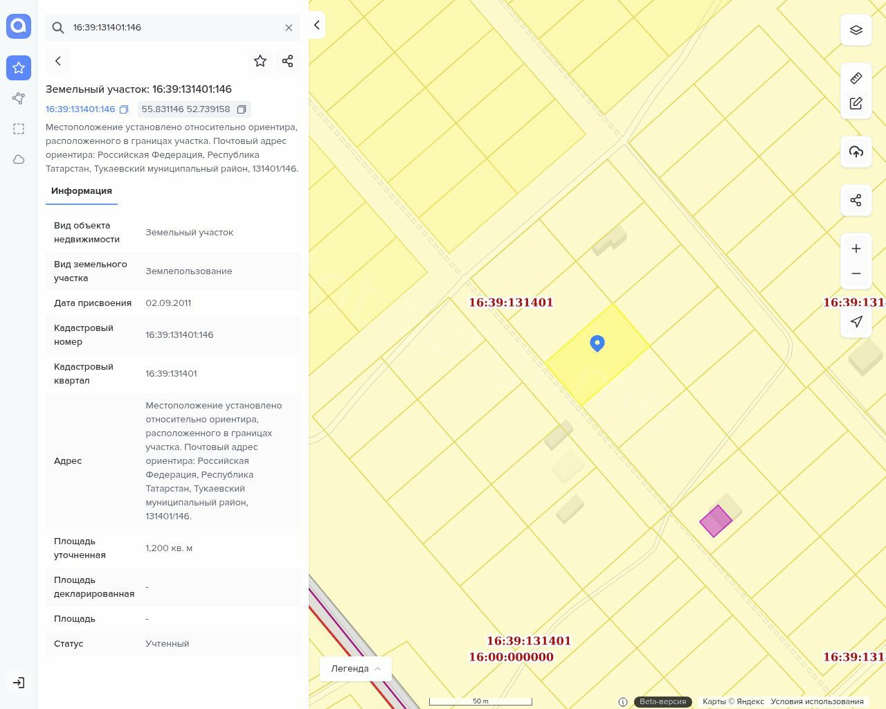The height and width of the screenshot is (709, 886).
Task: Select the ruler measurement tool
Action: (856, 78)
